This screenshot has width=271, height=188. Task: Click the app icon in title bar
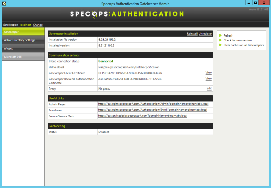4,4
